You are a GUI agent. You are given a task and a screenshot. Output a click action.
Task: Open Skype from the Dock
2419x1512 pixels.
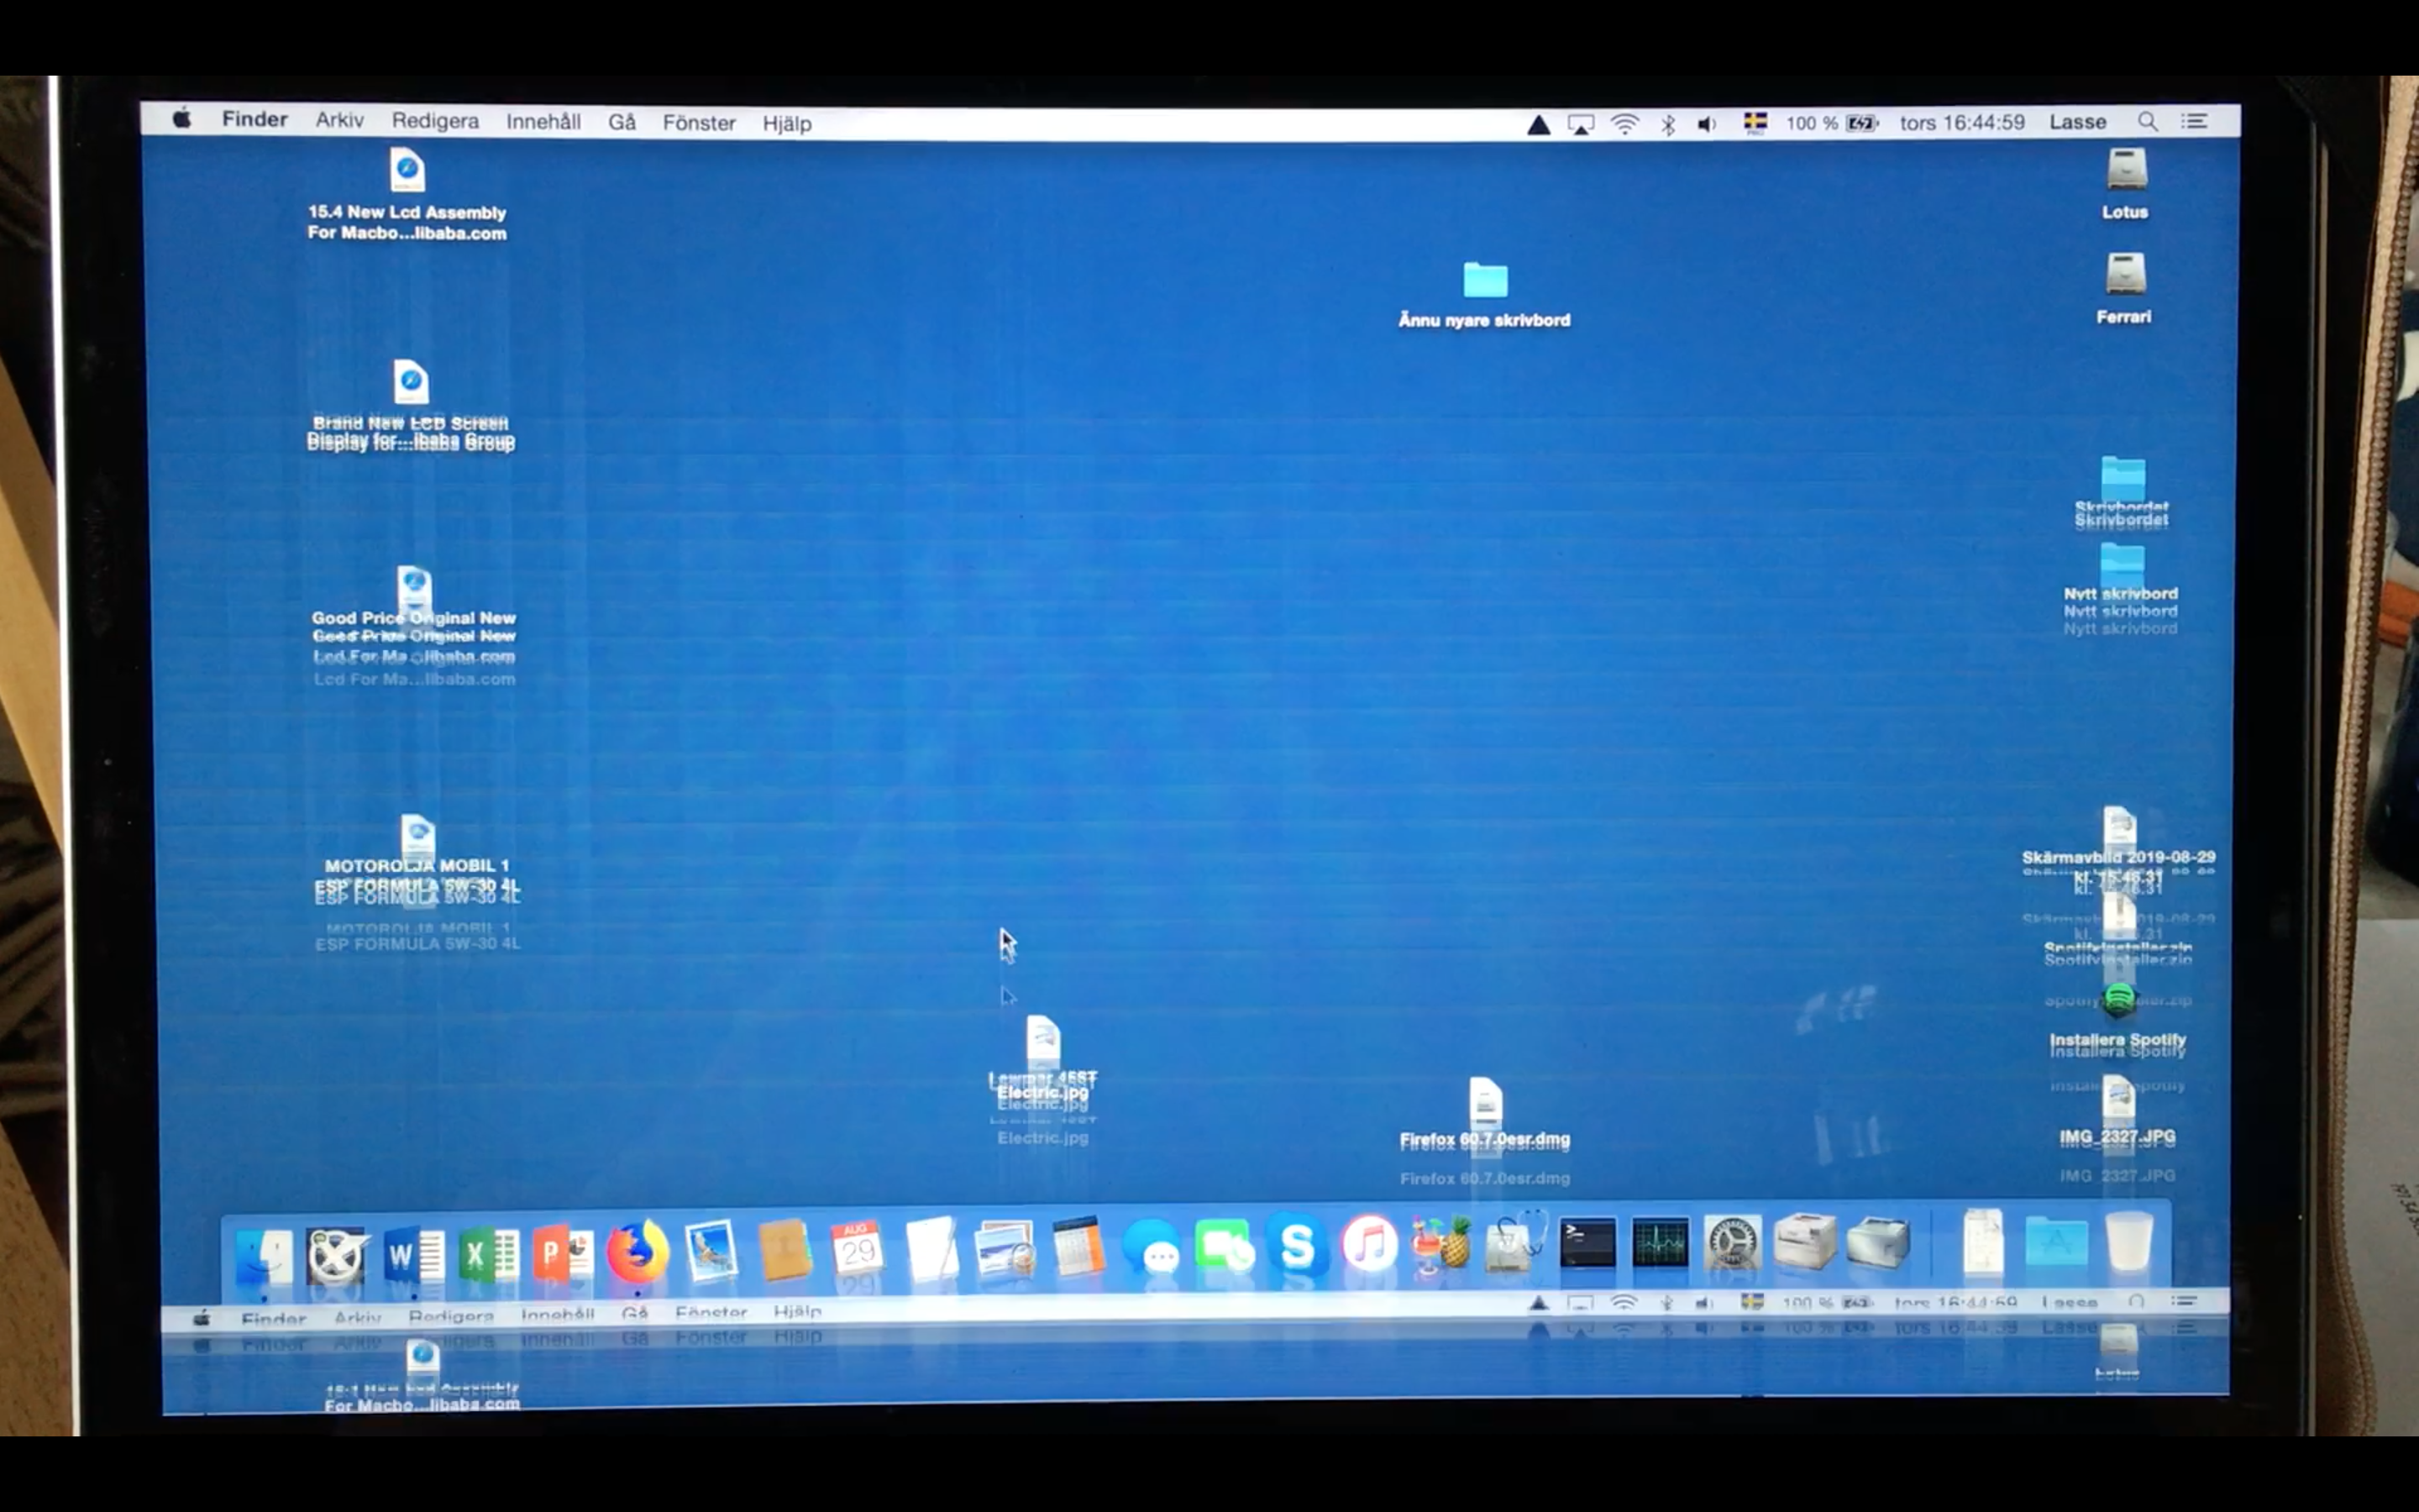pyautogui.click(x=1297, y=1246)
